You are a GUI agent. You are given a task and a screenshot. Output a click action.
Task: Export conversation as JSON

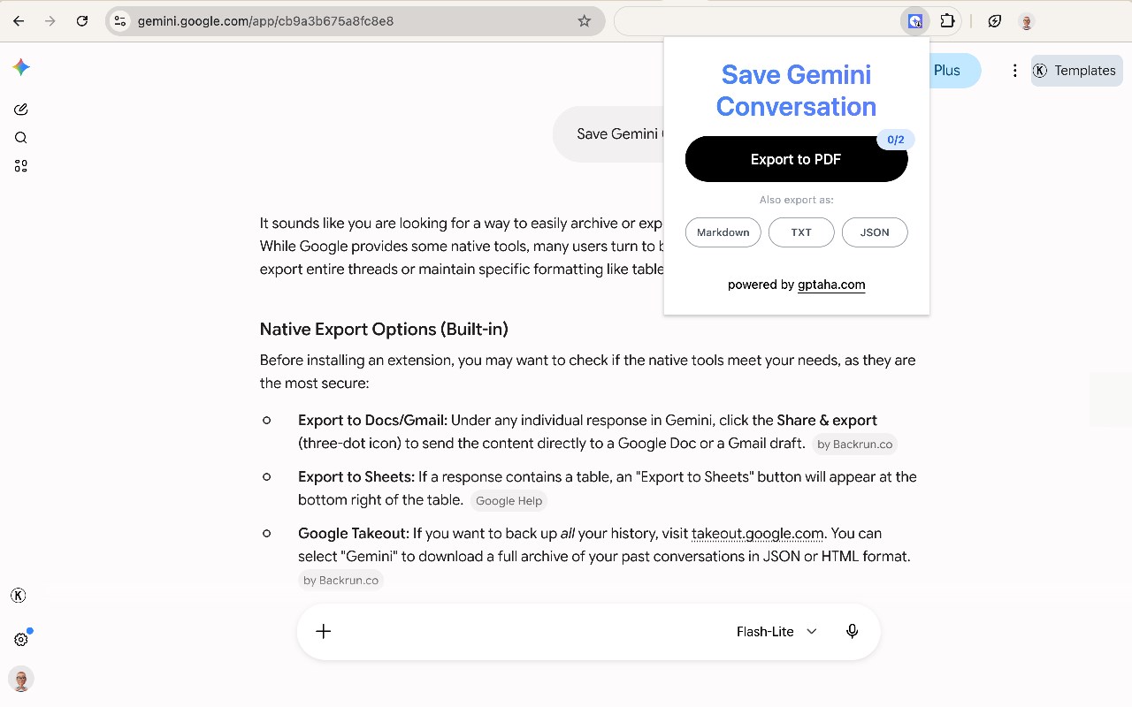[875, 232]
